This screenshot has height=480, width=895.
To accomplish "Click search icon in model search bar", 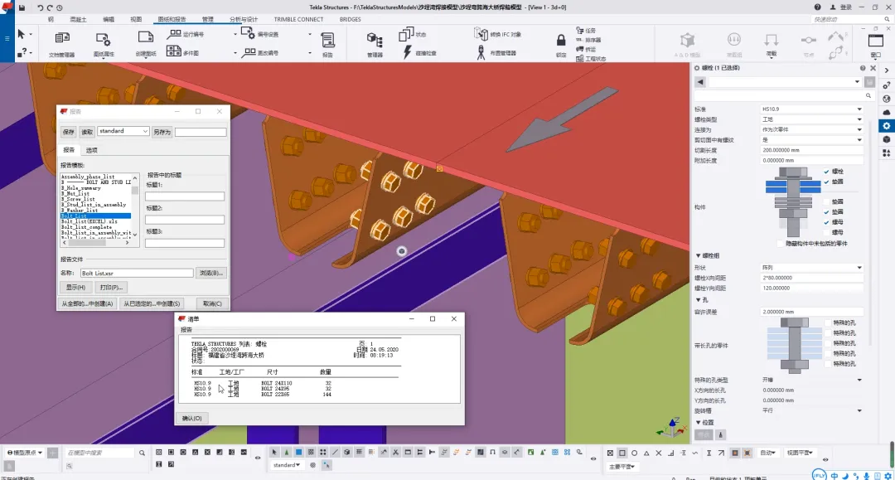I will 142,453.
